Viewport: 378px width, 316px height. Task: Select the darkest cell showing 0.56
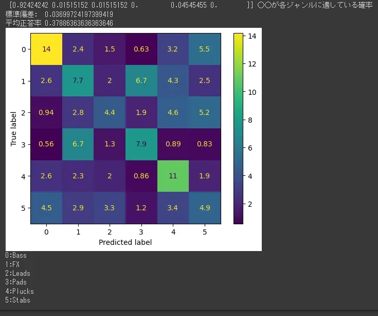tap(46, 144)
